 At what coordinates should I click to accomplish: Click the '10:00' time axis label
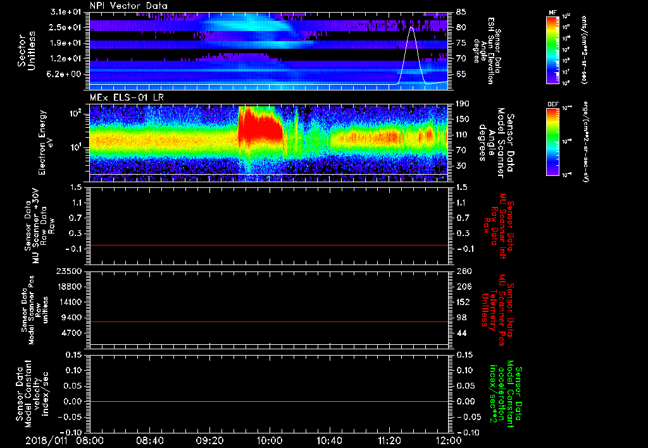(x=270, y=440)
